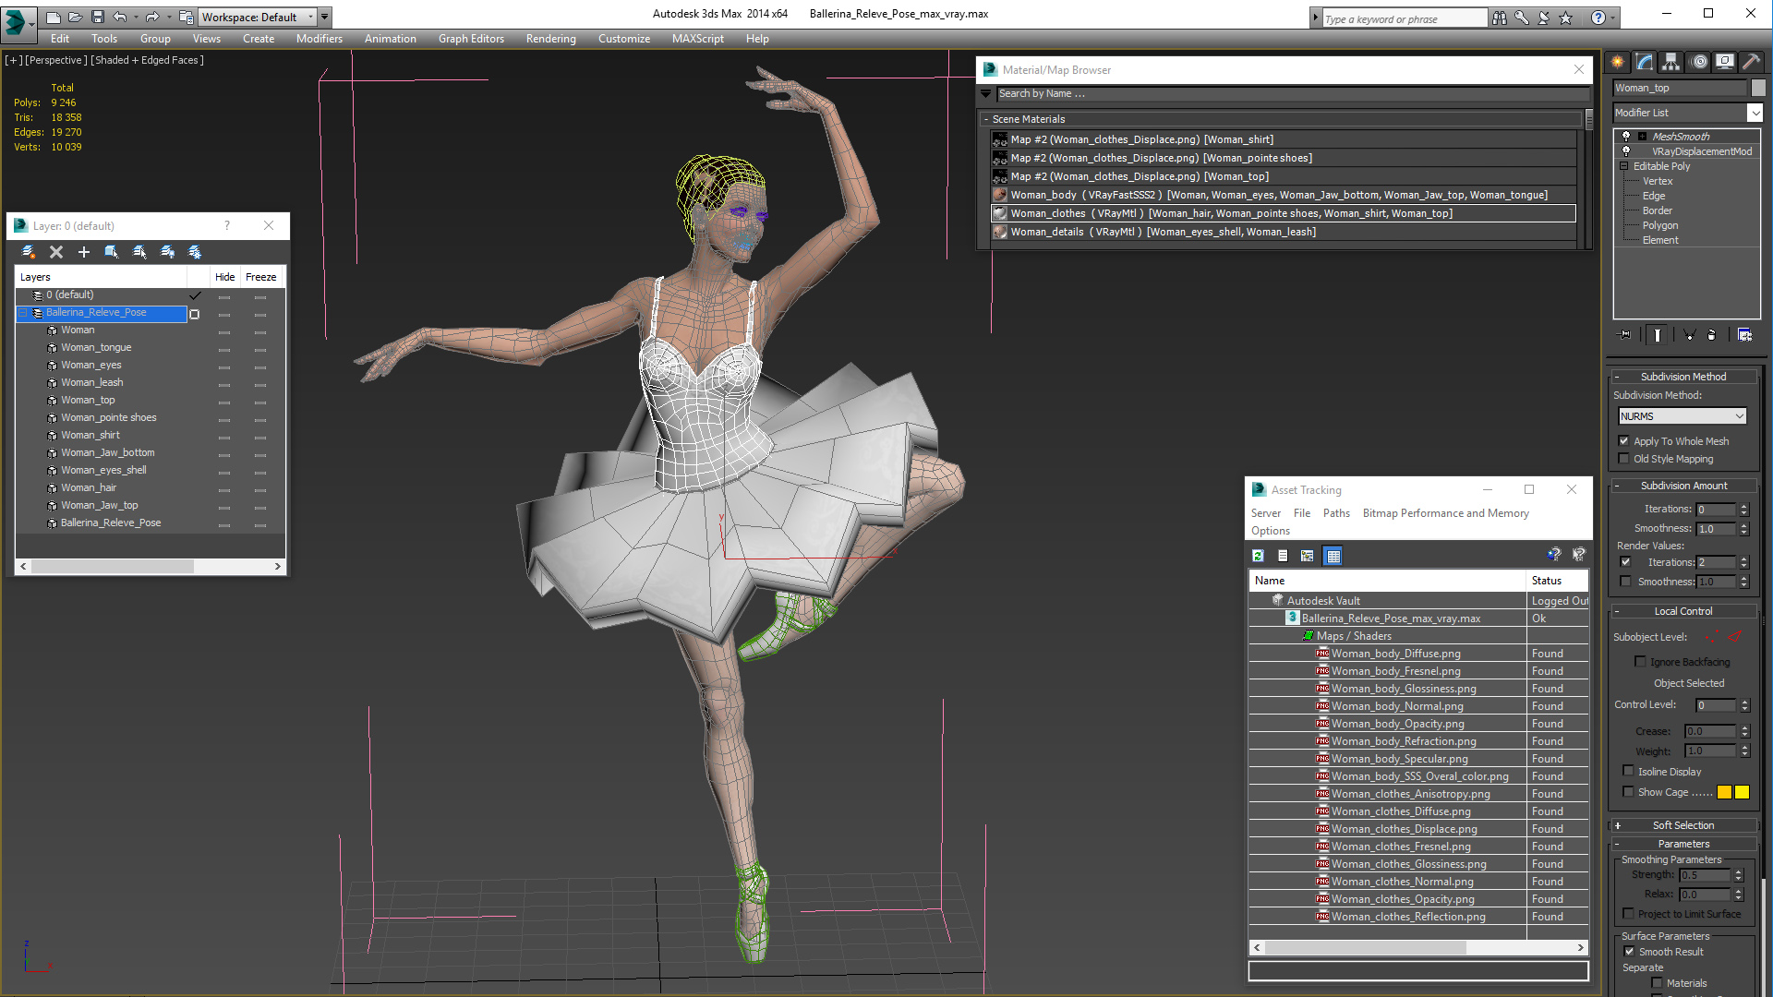Click Delete Layer X icon in Layer dialog
This screenshot has width=1773, height=997.
coord(56,252)
